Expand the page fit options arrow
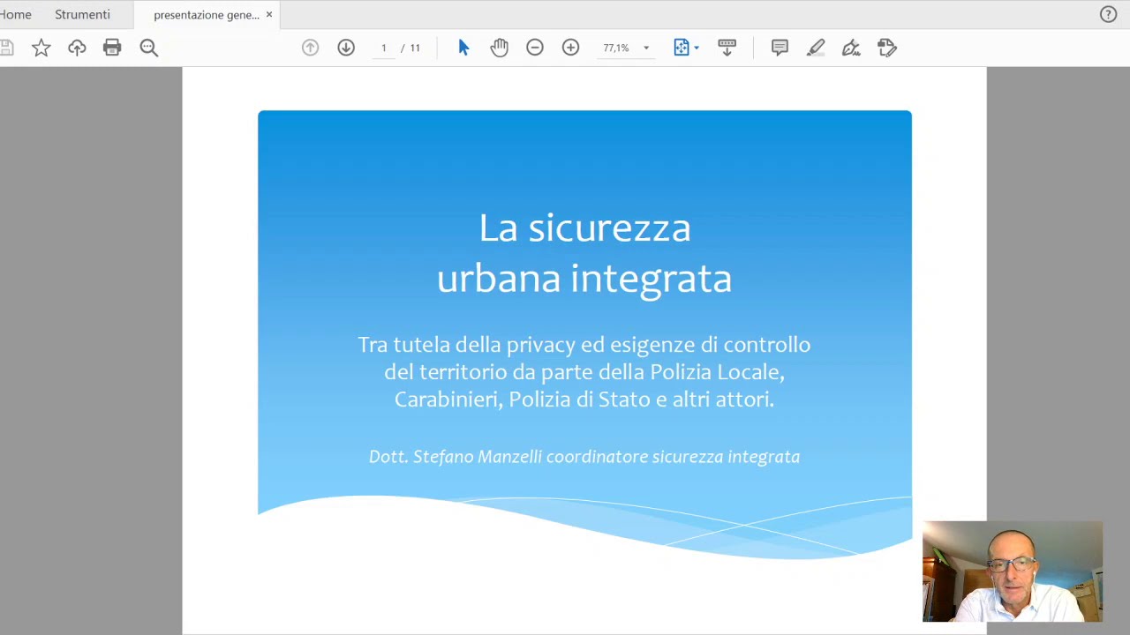 (x=697, y=48)
